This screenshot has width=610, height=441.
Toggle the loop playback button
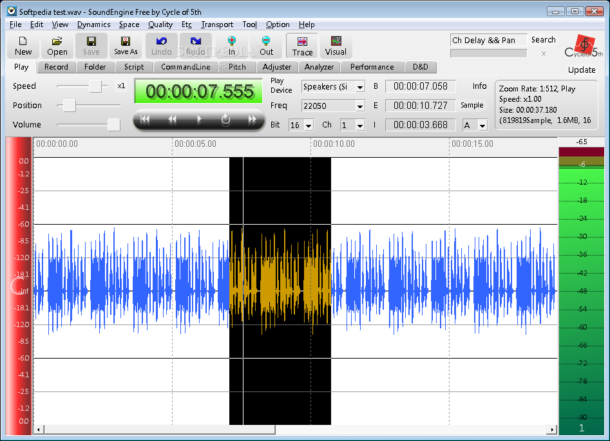click(x=225, y=119)
